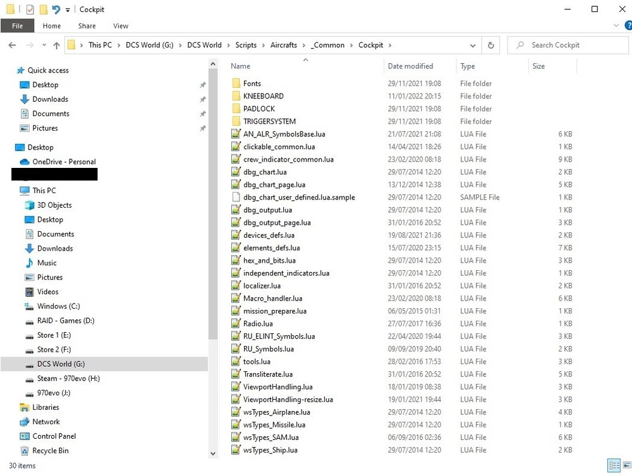Select Scripts breadcrumb in address bar
Screen dimensions: 632x476
246,45
